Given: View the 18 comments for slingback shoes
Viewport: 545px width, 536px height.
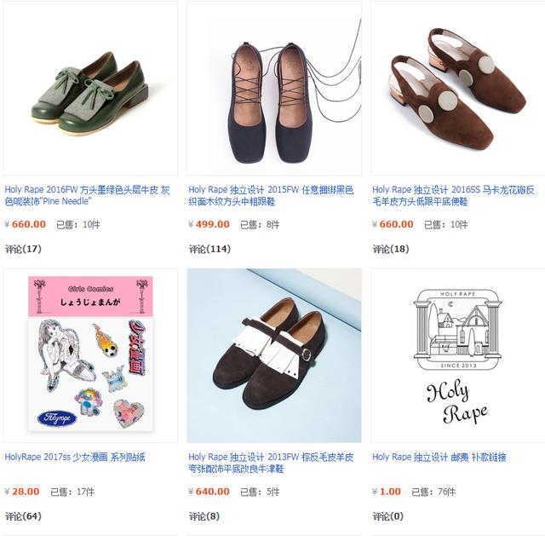Looking at the screenshot, I should pos(391,249).
